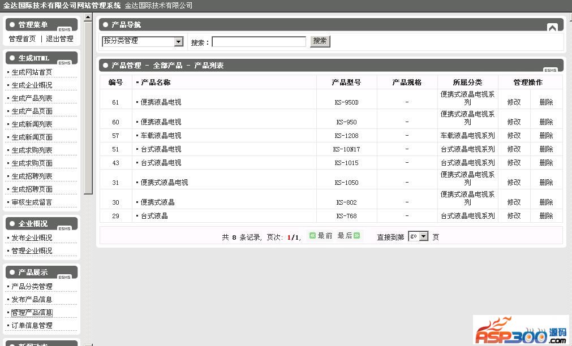The image size is (572, 346).
Task: Select 生成企业概况 in sidebar
Action: point(32,85)
